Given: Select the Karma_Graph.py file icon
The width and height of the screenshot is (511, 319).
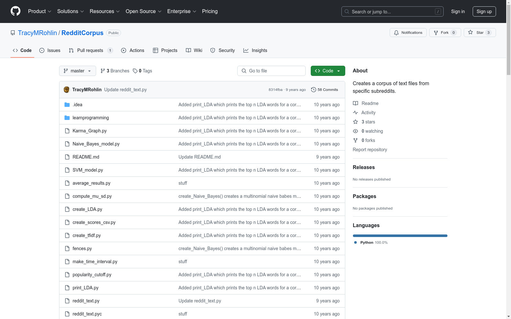Looking at the screenshot, I should click(67, 131).
